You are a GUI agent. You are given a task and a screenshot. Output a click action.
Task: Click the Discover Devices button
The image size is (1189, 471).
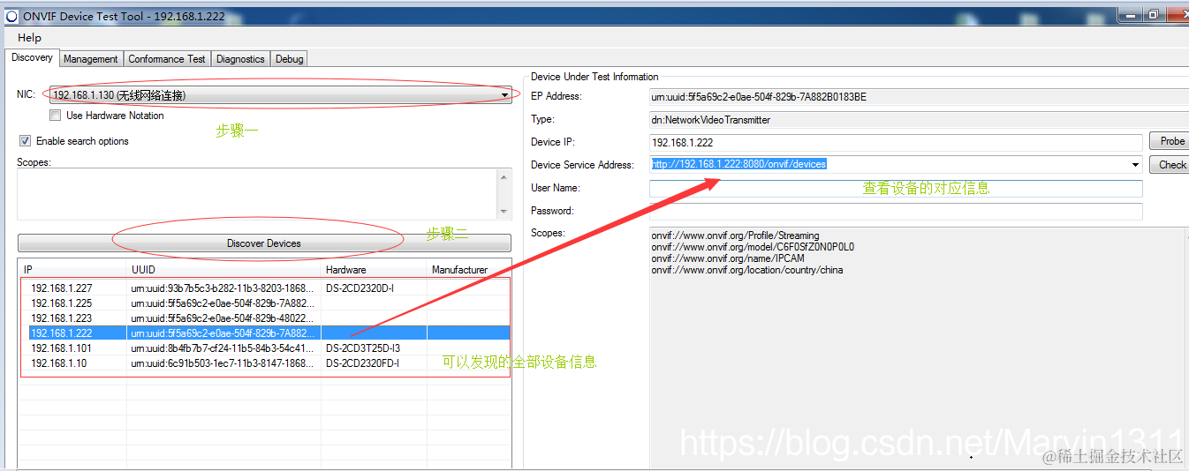pos(264,243)
